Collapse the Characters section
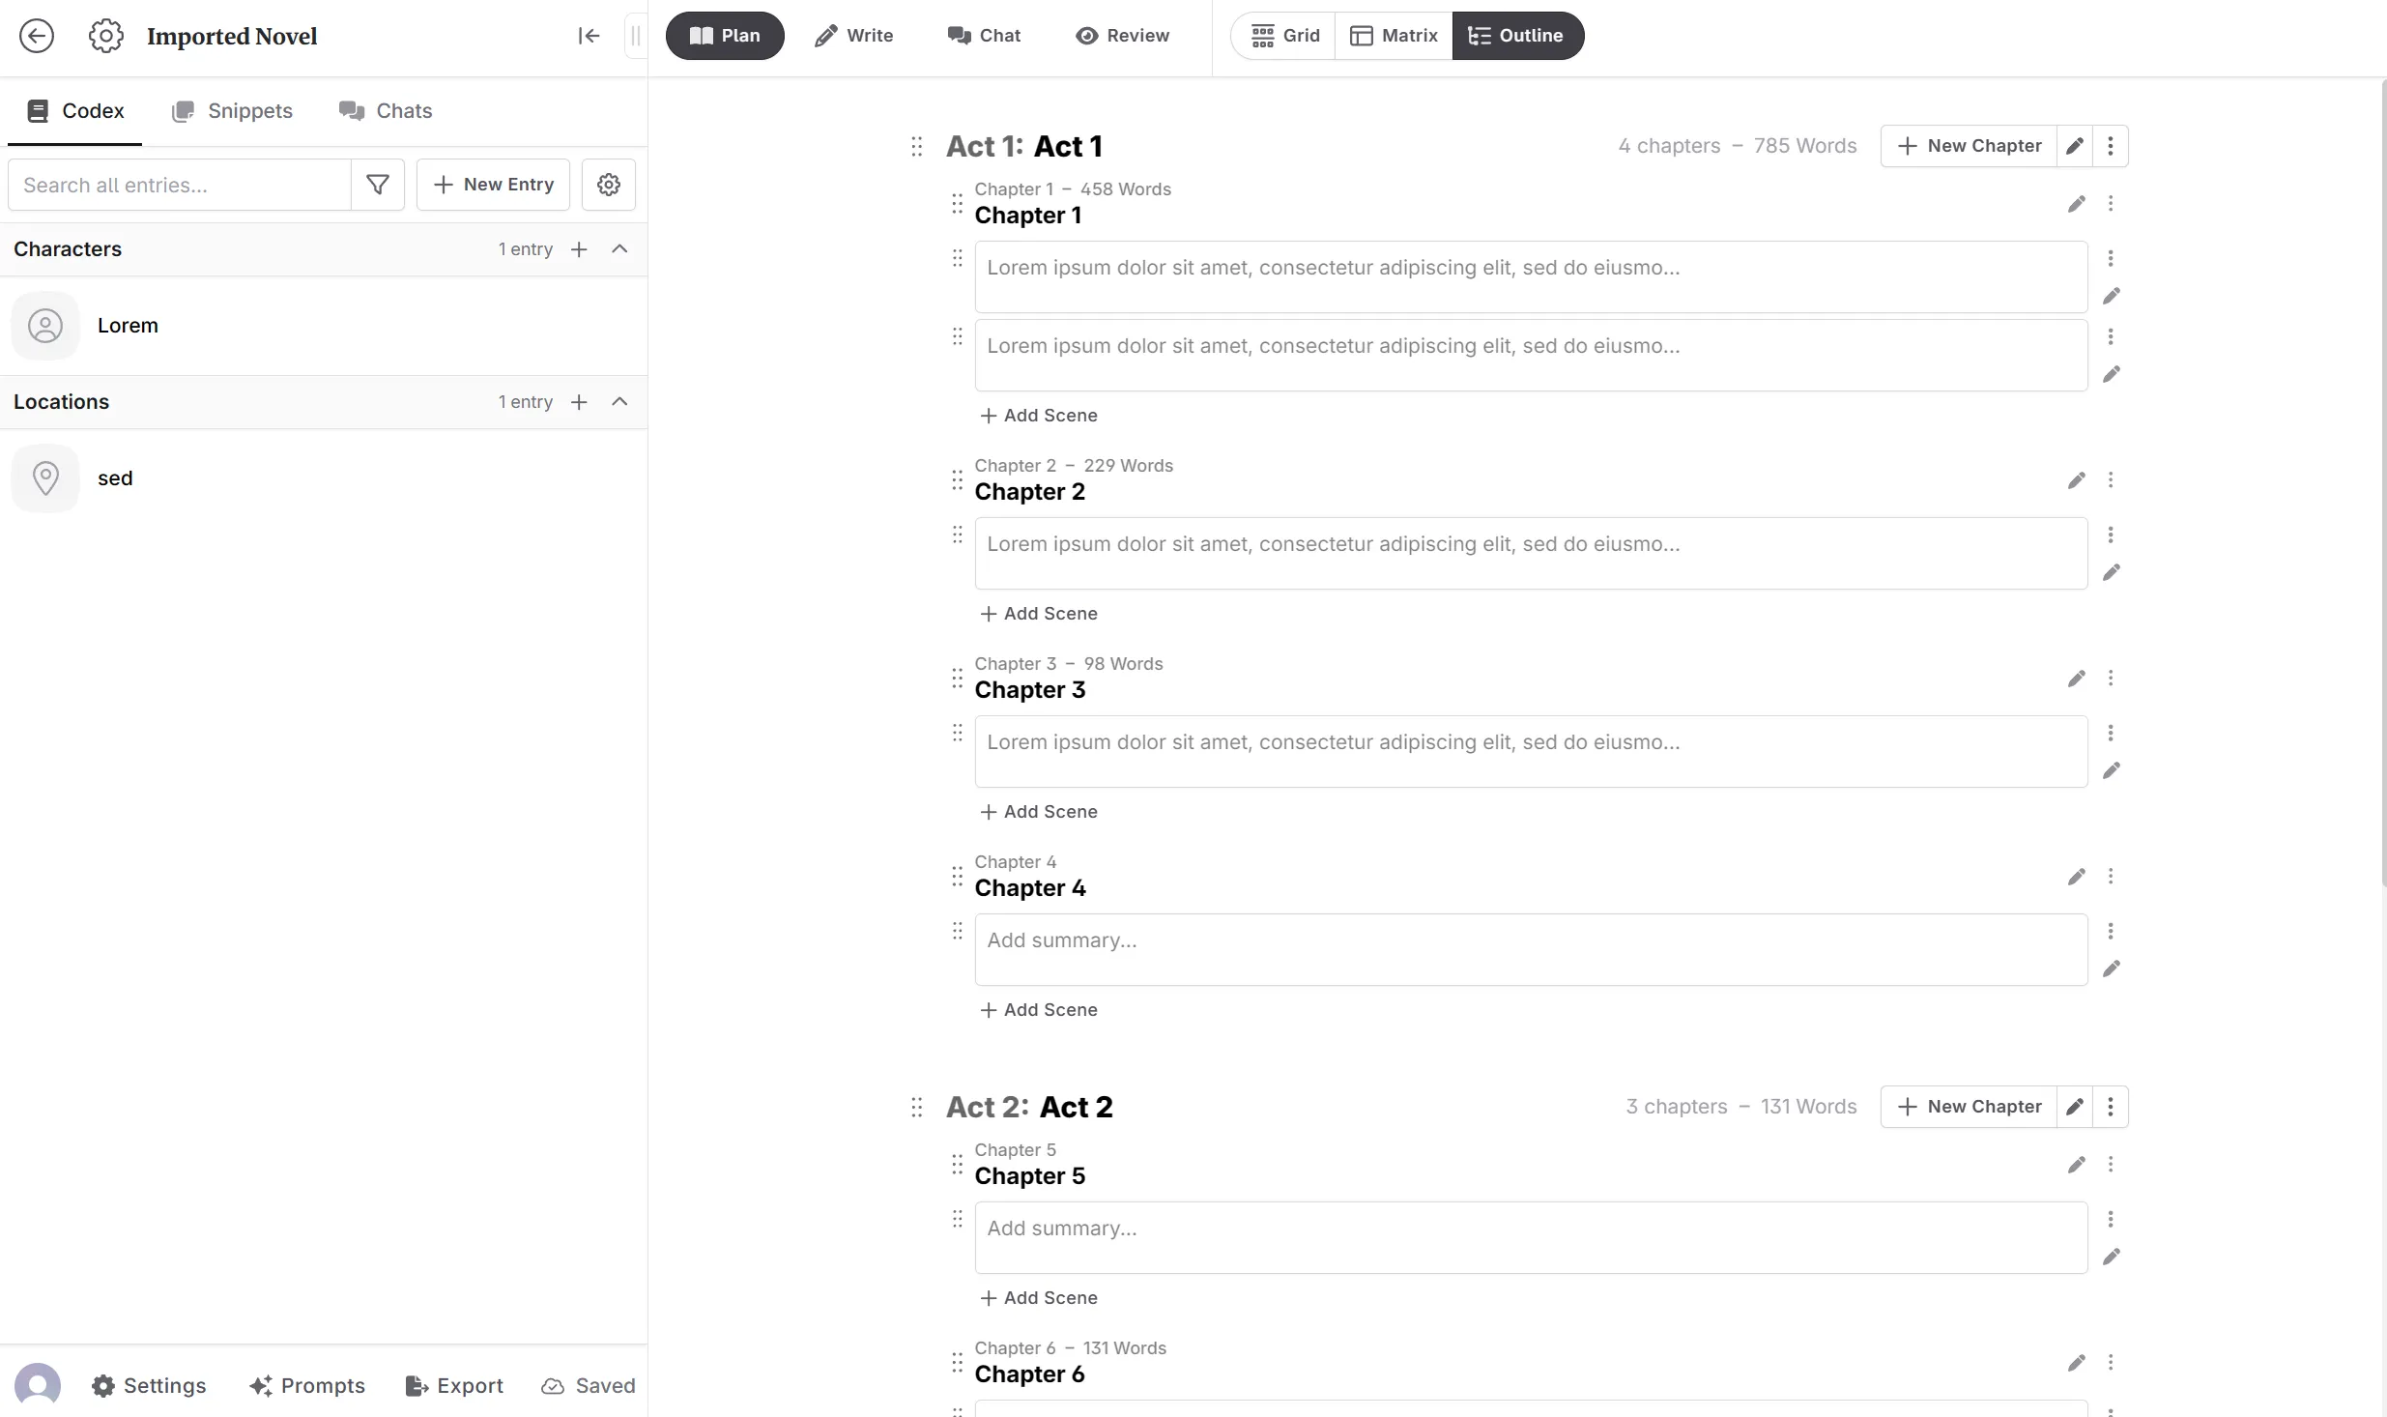 619,249
